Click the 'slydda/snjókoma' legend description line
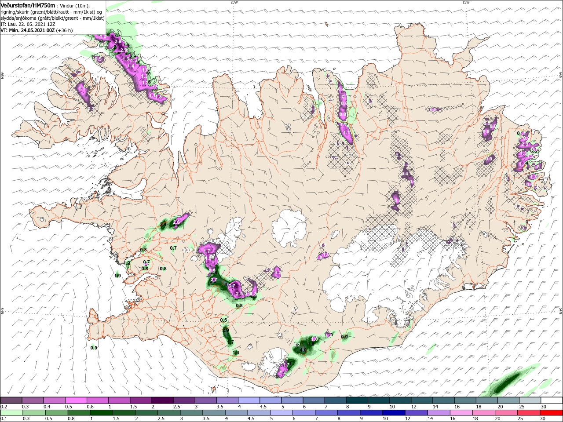Screen dimensions: 563x422 [52, 18]
